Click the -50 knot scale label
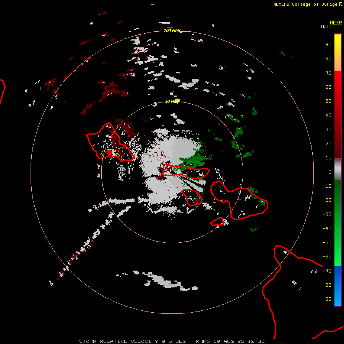The width and height of the screenshot is (344, 344). coord(327,243)
